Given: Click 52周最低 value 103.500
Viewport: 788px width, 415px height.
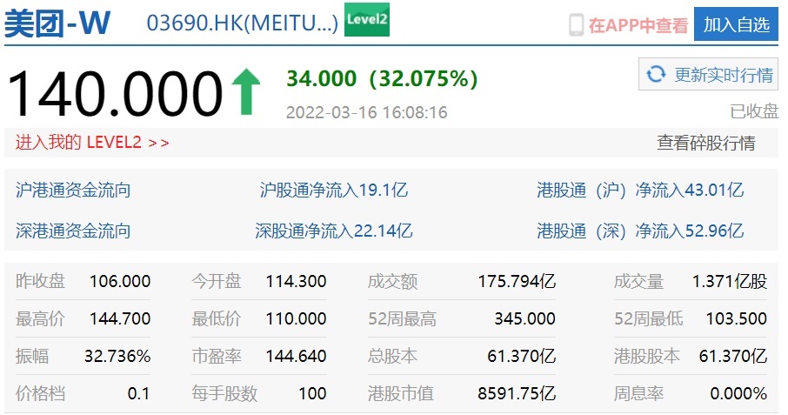Looking at the screenshot, I should click(737, 318).
